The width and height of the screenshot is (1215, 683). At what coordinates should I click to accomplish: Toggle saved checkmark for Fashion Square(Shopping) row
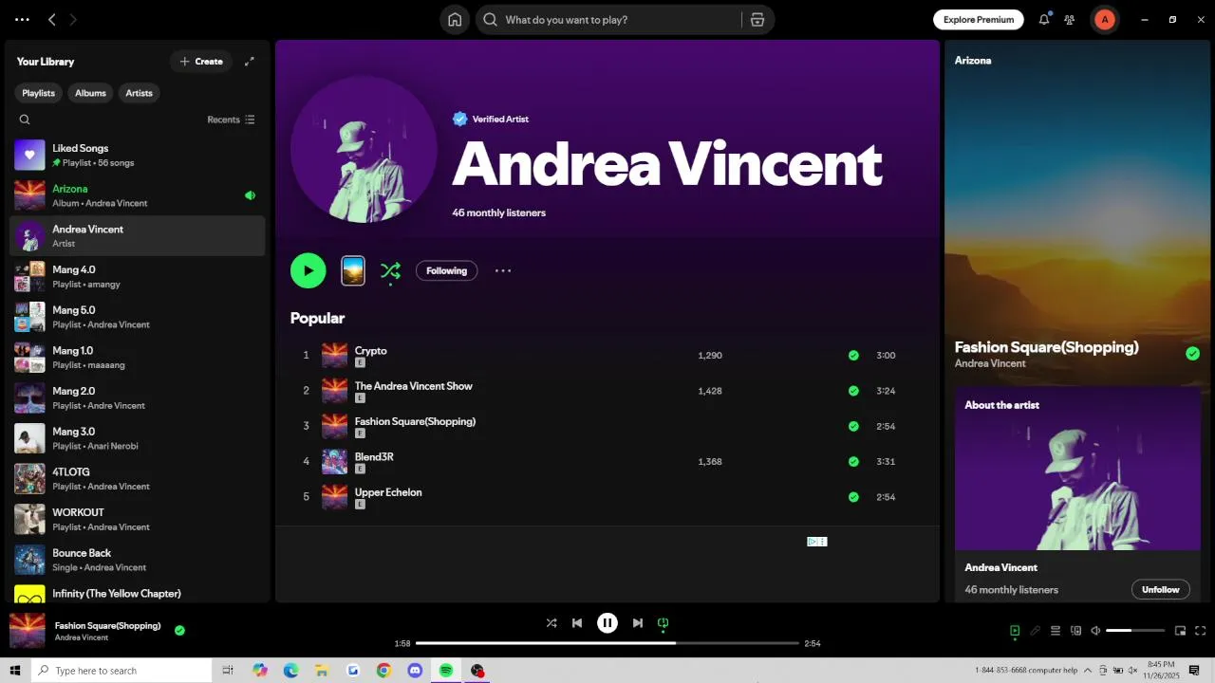(853, 426)
